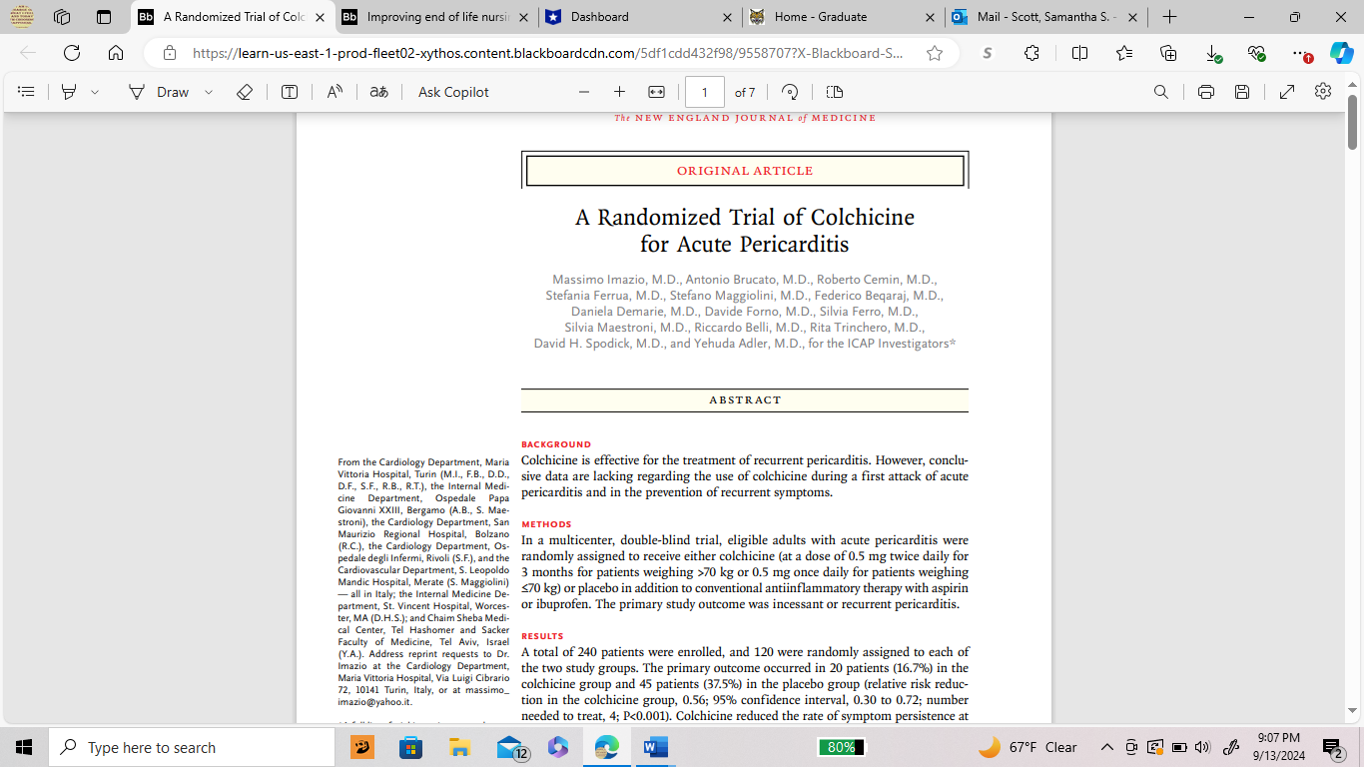Switch to the Improving end of life nursing tab
This screenshot has height=767, width=1364.
[x=435, y=17]
